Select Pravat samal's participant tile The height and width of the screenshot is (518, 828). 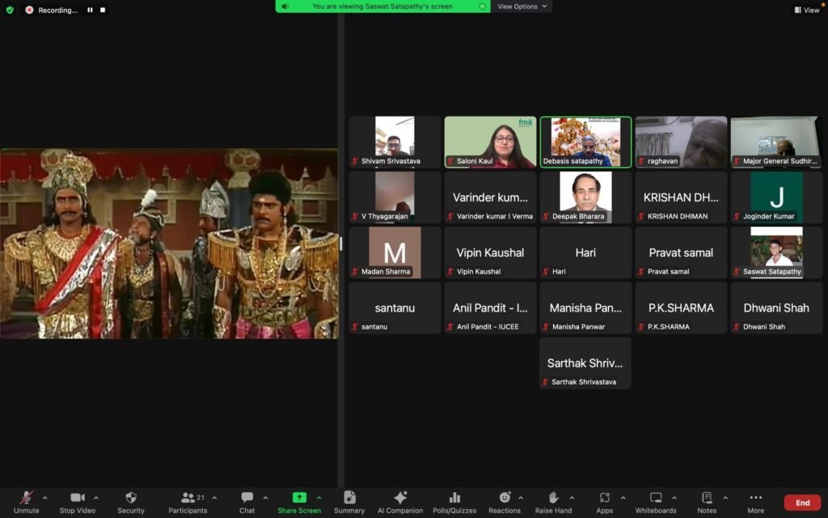[681, 253]
